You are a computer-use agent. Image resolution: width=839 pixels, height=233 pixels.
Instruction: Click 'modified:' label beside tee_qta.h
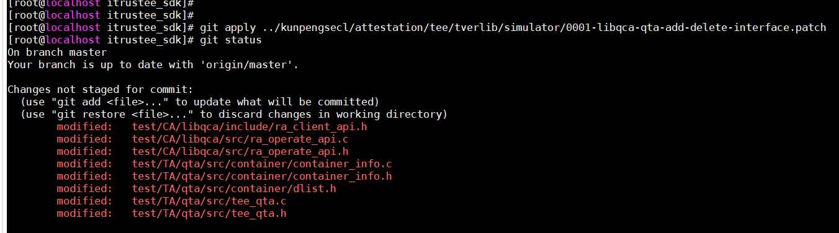click(85, 213)
